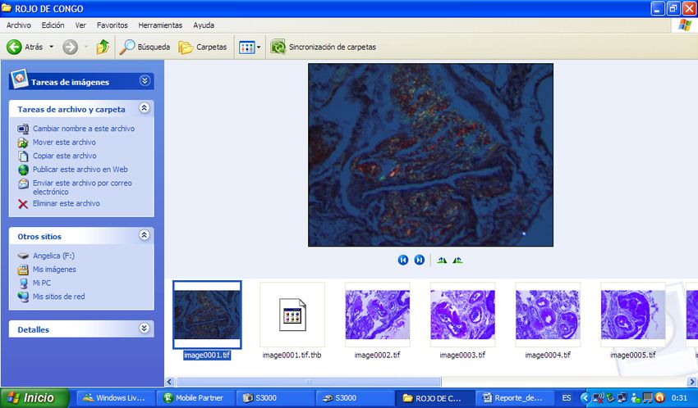The width and height of the screenshot is (698, 408).
Task: Go up one folder level
Action: pos(103,48)
